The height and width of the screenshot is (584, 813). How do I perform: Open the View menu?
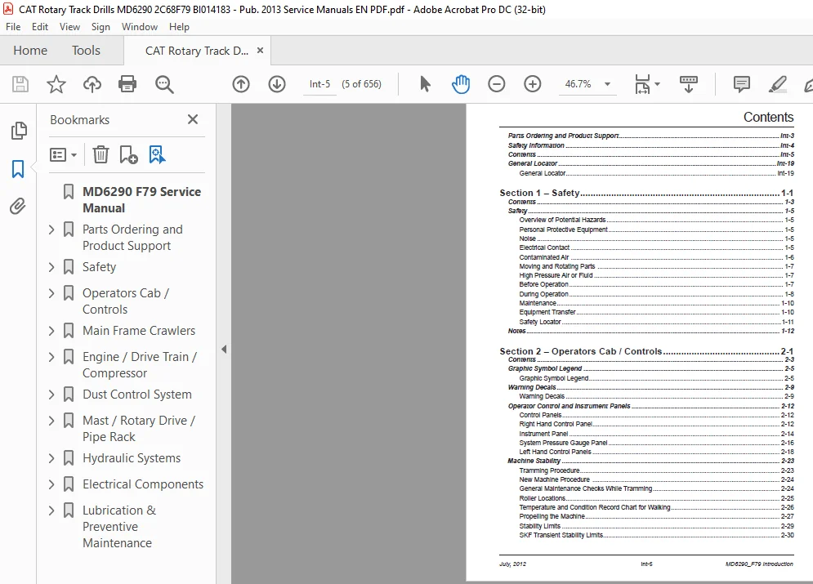(69, 27)
